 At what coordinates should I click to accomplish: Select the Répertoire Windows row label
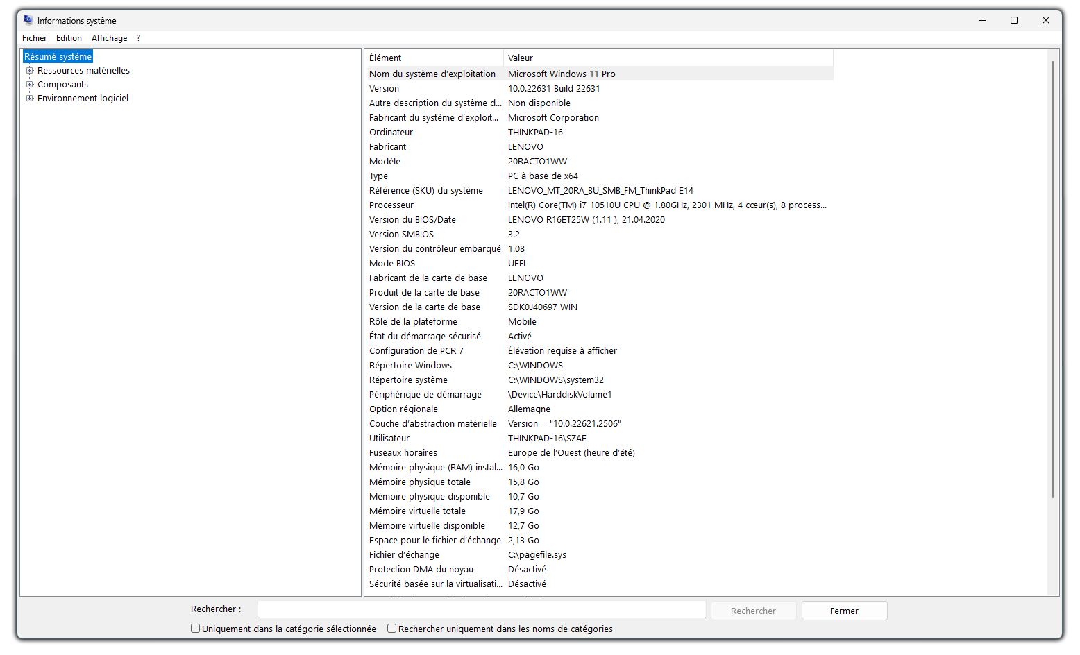coord(410,366)
